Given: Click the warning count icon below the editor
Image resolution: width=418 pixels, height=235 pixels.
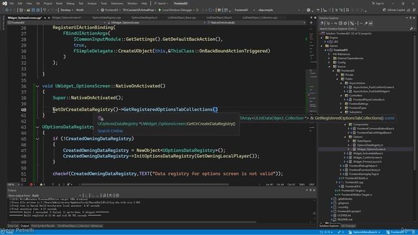Looking at the screenshot, I should [x=42, y=184].
